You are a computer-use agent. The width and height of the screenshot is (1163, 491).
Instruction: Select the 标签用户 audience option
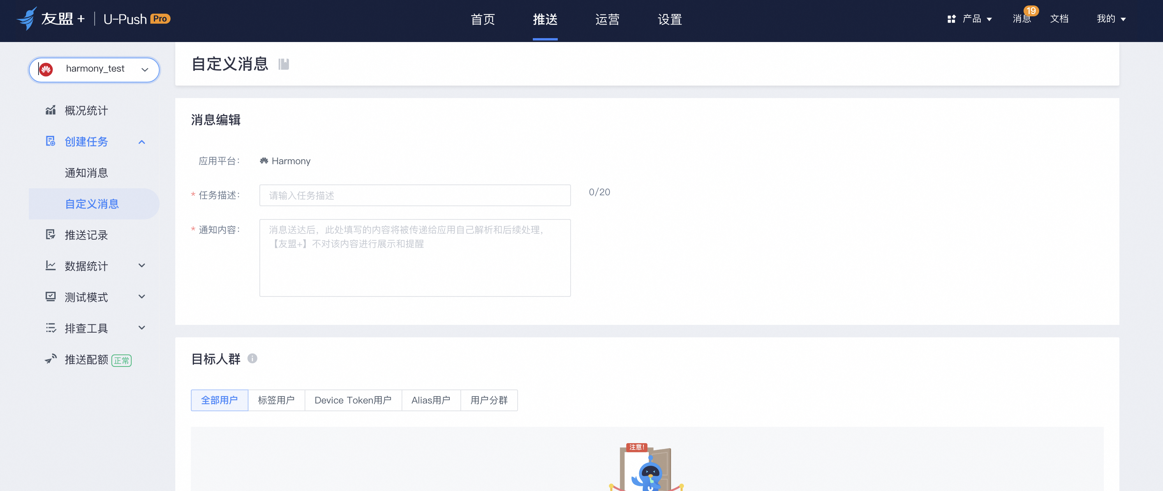[x=276, y=400]
